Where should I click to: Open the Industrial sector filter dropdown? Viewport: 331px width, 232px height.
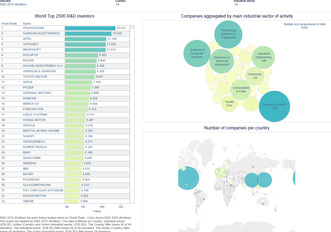pos(236,5)
